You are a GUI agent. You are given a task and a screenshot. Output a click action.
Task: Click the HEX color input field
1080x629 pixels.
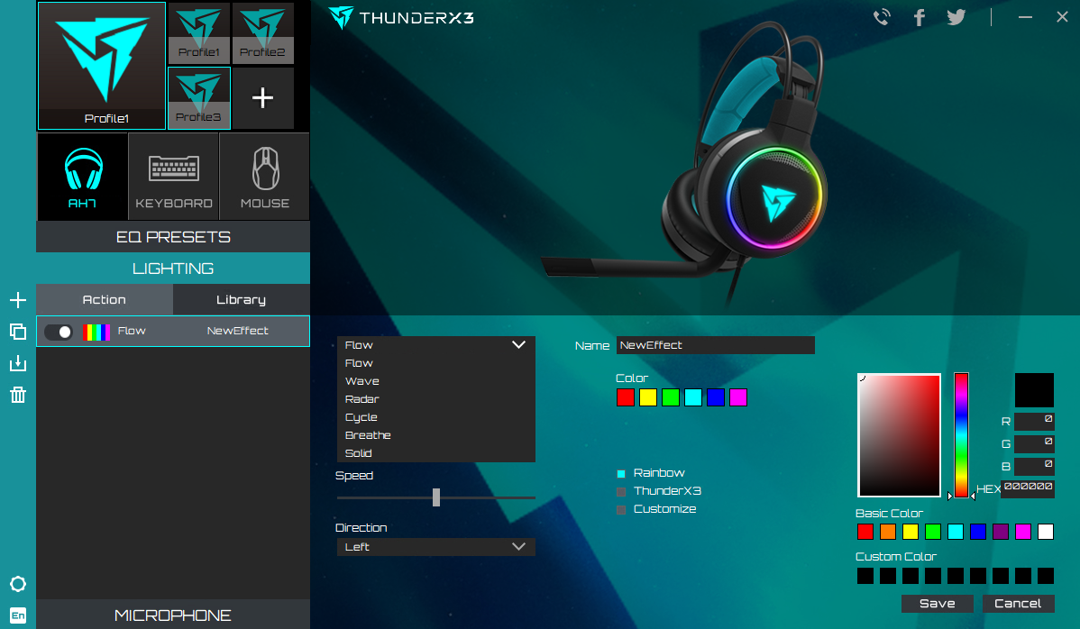click(x=1028, y=488)
